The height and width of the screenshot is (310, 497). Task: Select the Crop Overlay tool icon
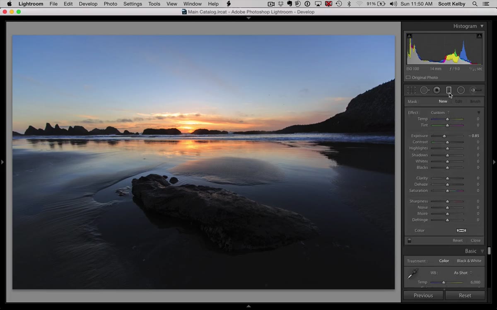coord(411,90)
